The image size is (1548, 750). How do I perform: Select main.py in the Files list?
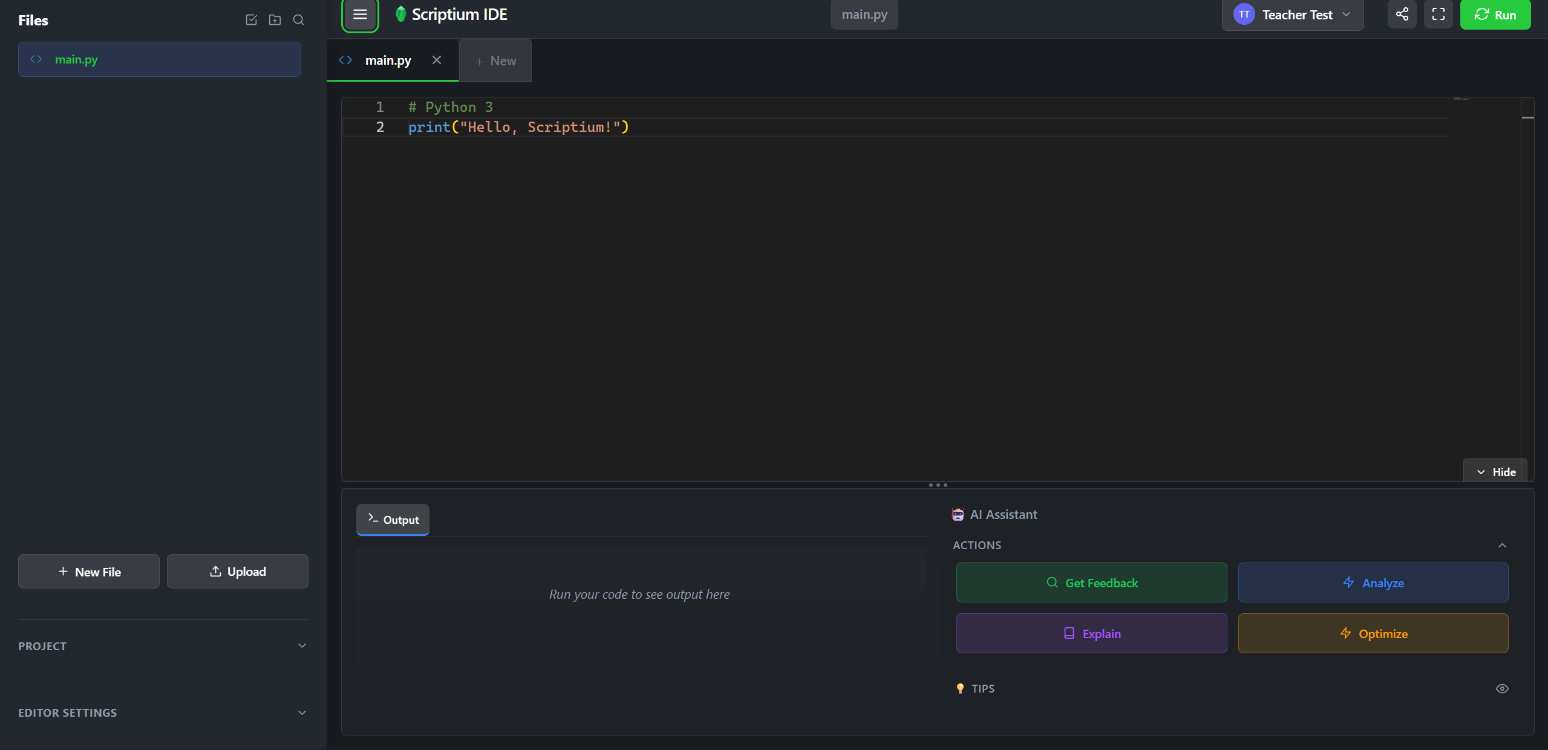click(159, 59)
